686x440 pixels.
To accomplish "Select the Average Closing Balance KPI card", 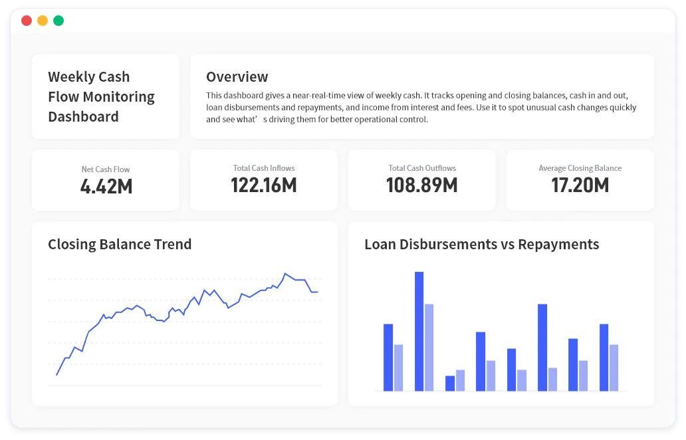I will (x=580, y=179).
